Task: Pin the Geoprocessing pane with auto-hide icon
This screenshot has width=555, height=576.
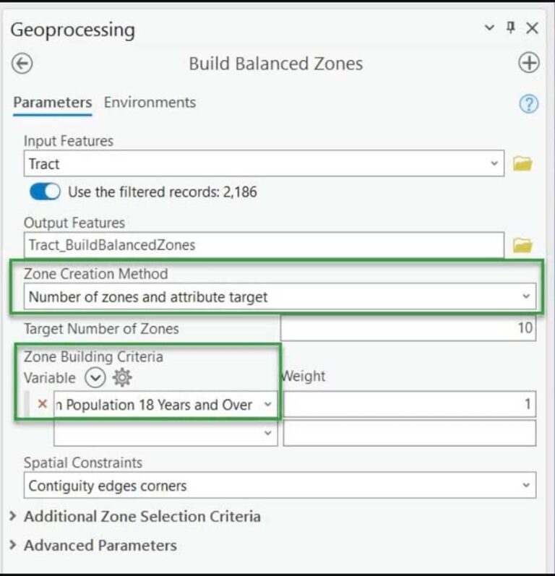Action: pos(511,28)
